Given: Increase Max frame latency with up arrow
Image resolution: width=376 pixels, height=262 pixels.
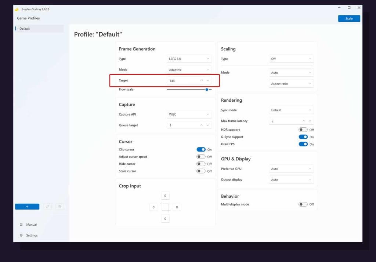Looking at the screenshot, I should click(304, 121).
